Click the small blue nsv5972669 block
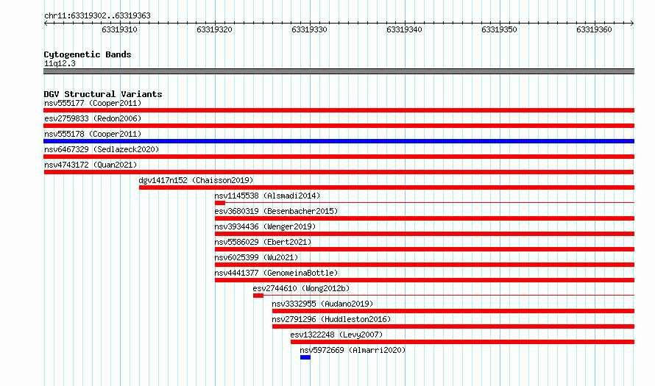Viewport: 655px width, 386px height. [x=305, y=357]
